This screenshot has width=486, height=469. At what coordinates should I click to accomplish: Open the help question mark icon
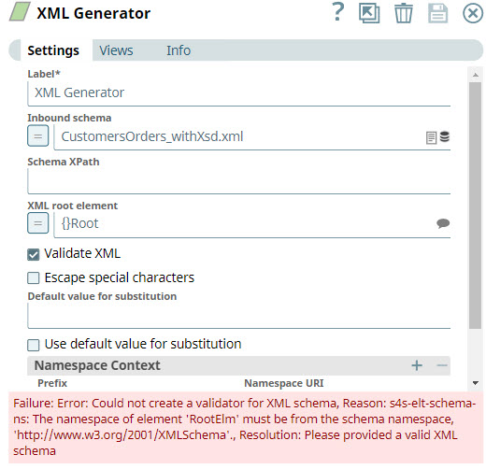pos(338,12)
